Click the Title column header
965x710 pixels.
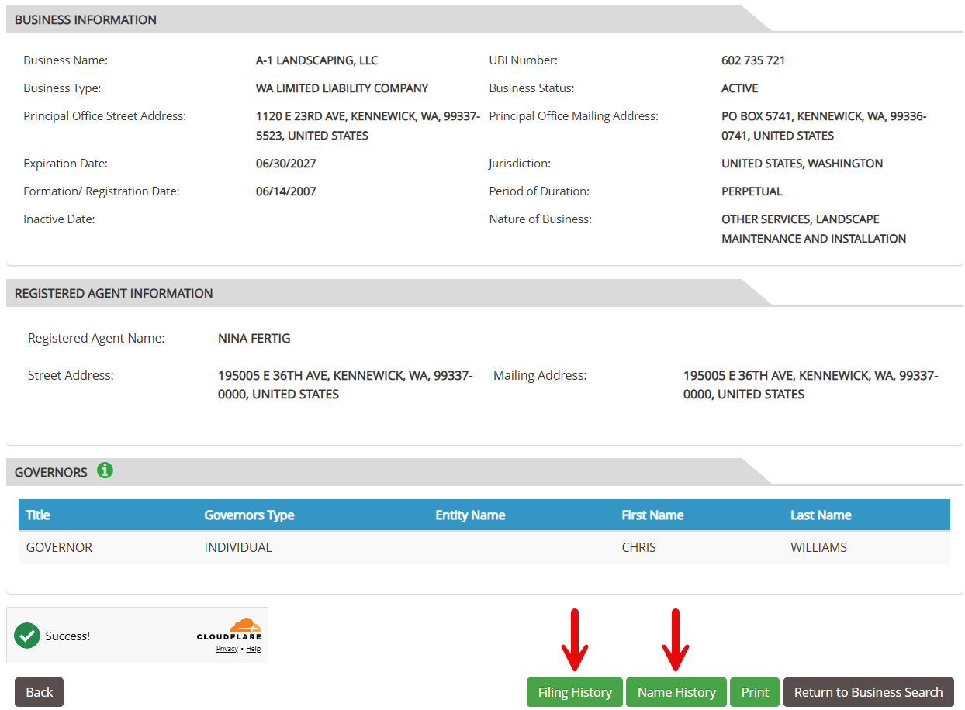click(x=38, y=515)
